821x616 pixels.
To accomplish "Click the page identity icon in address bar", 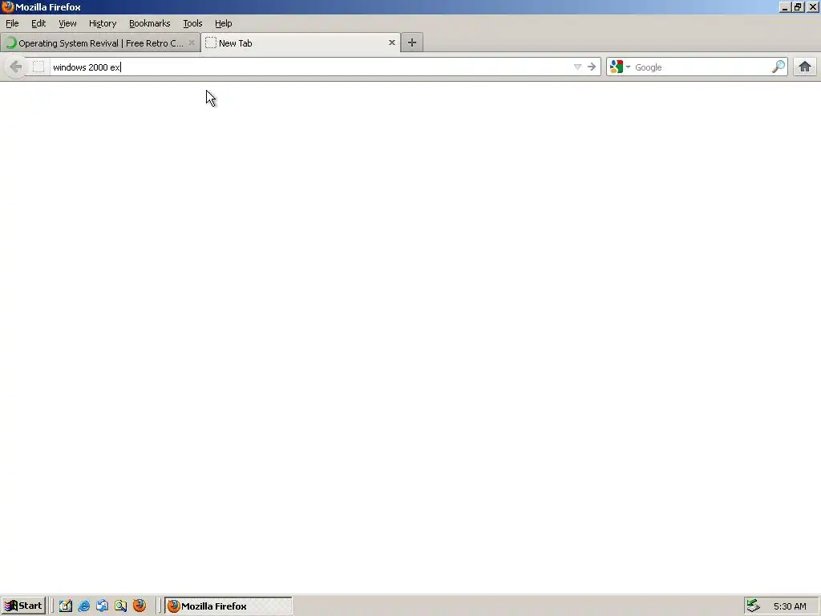I will (x=38, y=67).
